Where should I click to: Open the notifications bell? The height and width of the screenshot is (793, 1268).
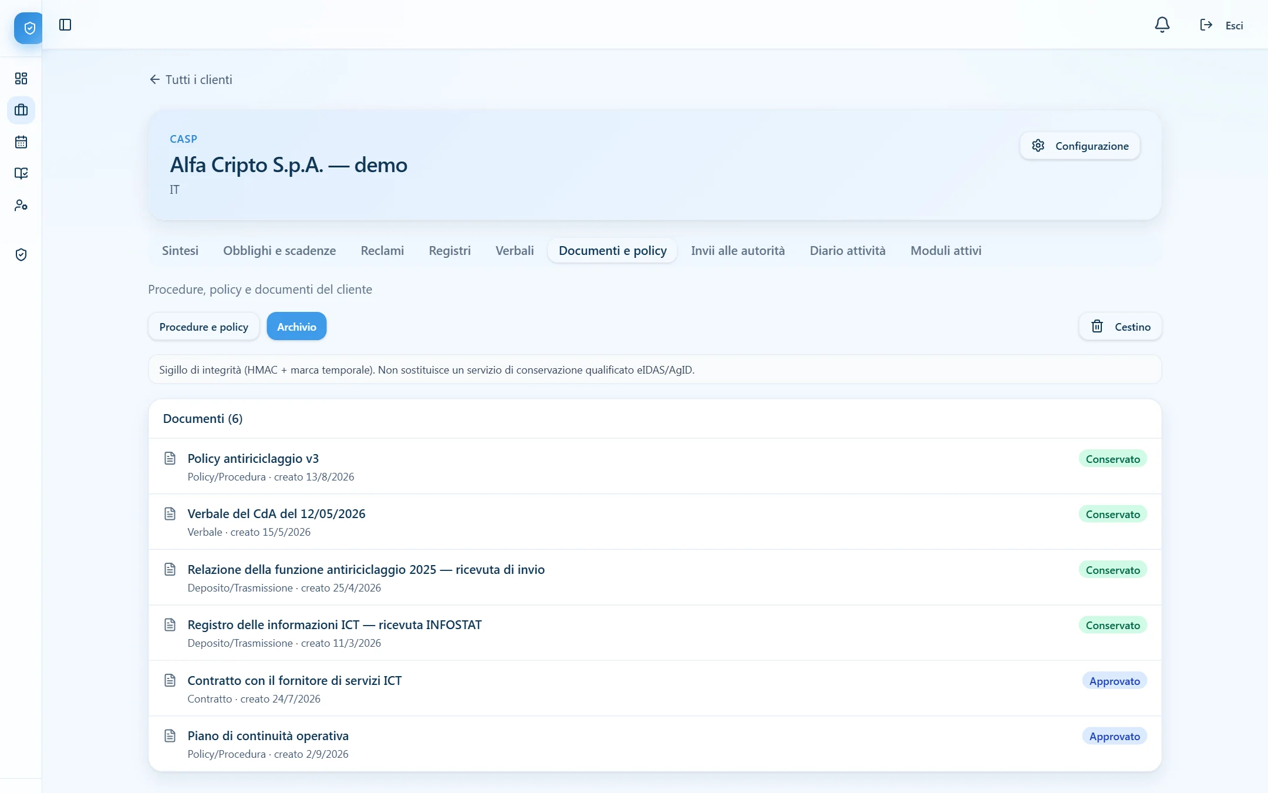point(1162,25)
